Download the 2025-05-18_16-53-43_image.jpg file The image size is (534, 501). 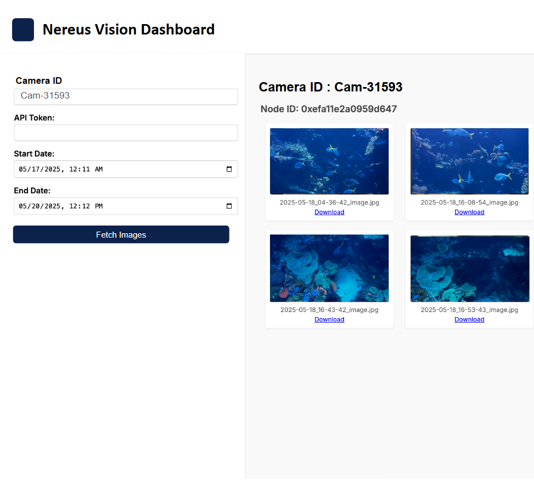pyautogui.click(x=469, y=319)
